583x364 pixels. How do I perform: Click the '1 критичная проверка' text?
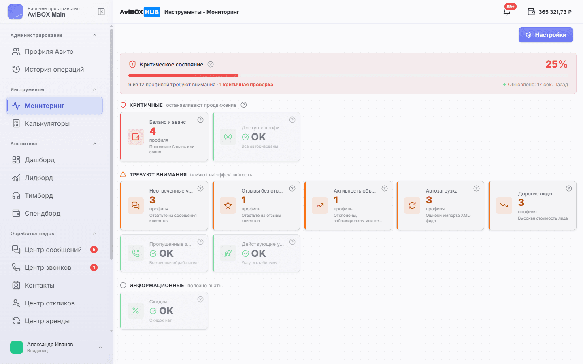[x=246, y=85]
